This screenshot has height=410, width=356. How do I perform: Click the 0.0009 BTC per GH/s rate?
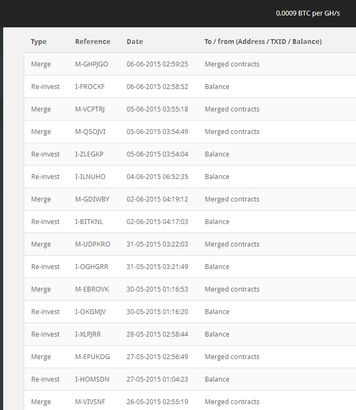pyautogui.click(x=308, y=13)
